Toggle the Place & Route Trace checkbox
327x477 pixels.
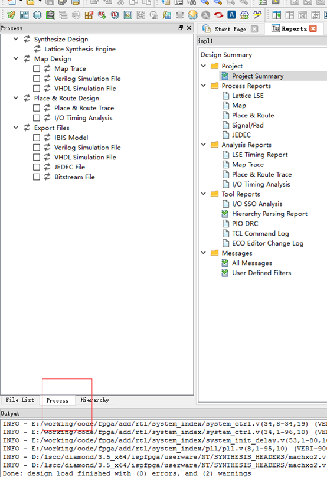point(37,108)
